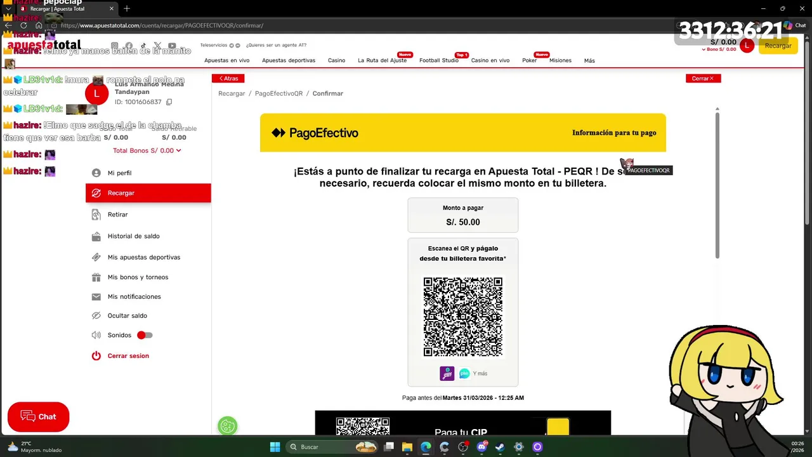The height and width of the screenshot is (457, 812).
Task: Open the YouTube social icon
Action: point(172,46)
